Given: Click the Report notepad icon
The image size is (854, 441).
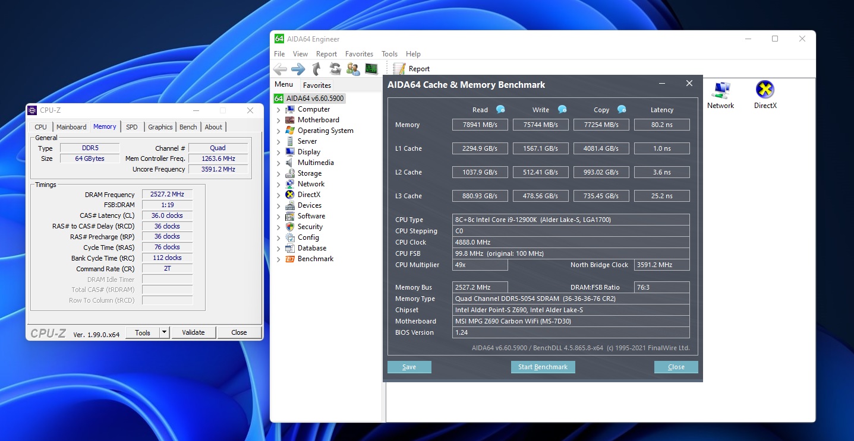Looking at the screenshot, I should coord(399,69).
